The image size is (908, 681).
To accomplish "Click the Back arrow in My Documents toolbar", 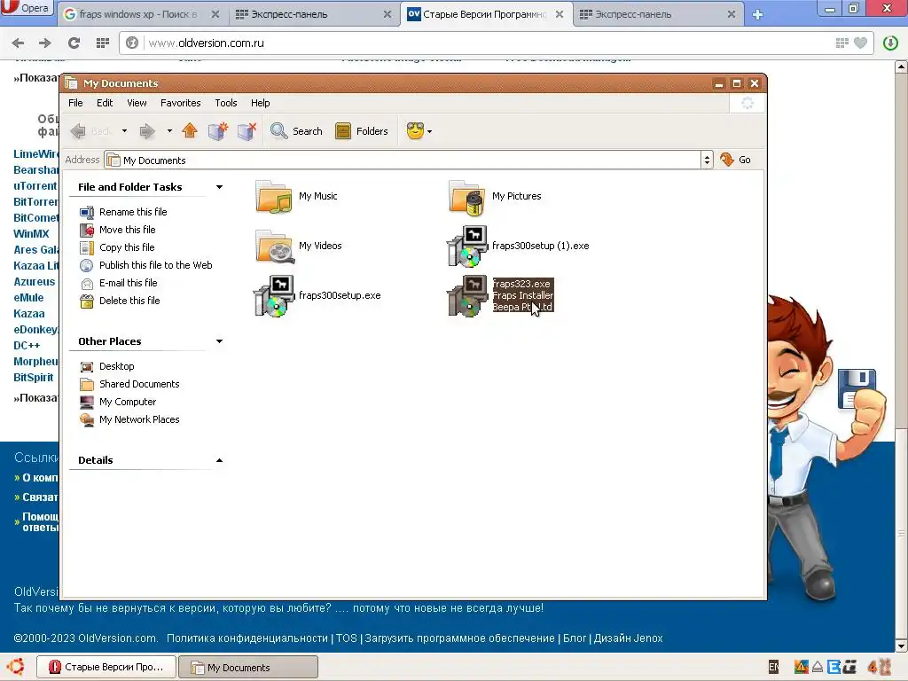I will pos(78,131).
